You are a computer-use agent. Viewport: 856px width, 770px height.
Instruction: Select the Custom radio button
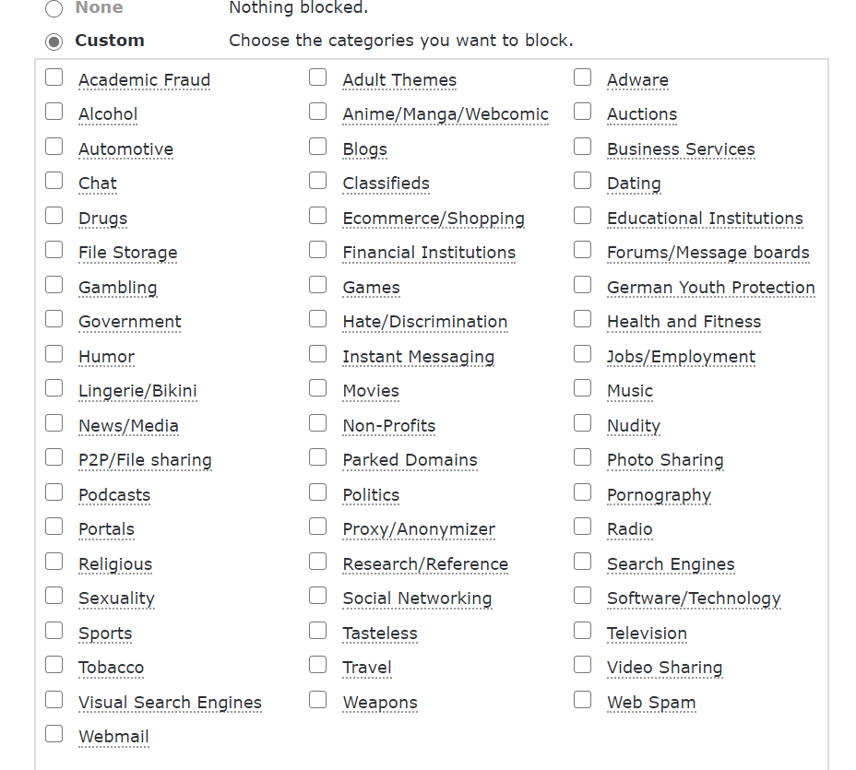click(x=54, y=41)
